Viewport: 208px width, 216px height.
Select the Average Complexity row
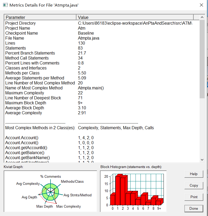point(102,113)
